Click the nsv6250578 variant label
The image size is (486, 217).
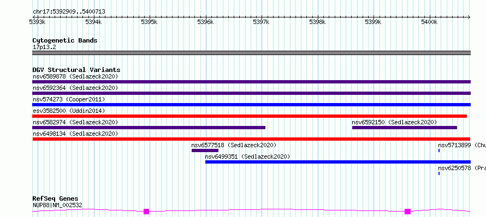coord(462,168)
